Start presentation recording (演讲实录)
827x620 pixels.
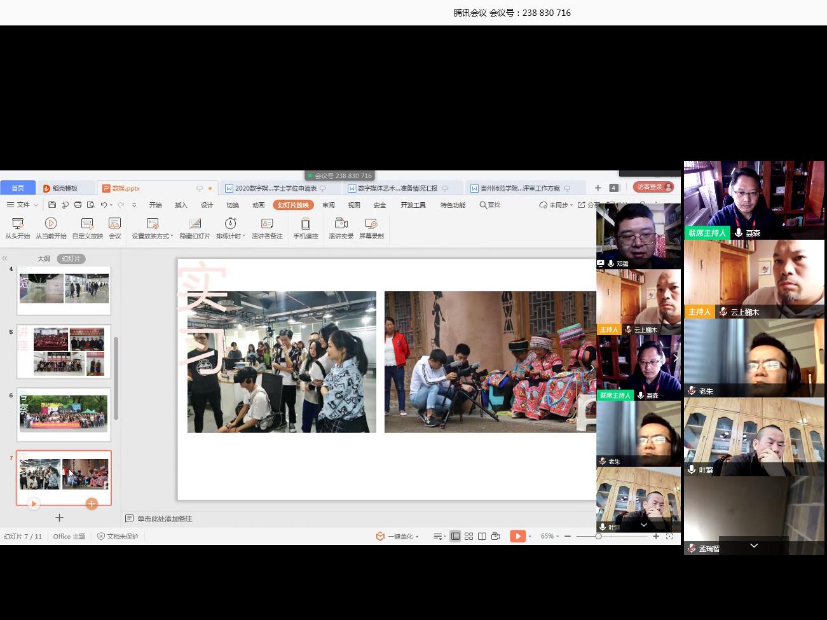[341, 228]
